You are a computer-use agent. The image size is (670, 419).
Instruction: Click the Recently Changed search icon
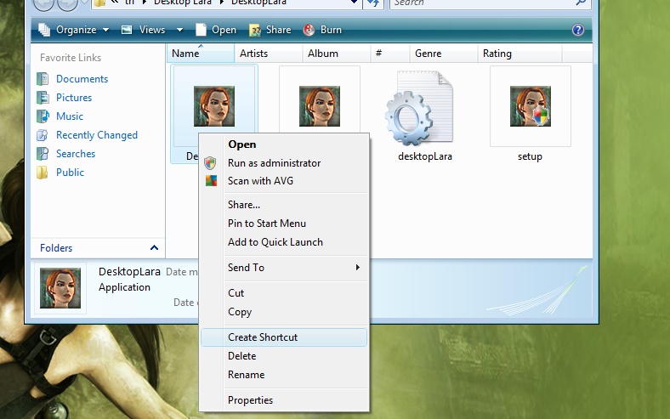click(x=43, y=135)
